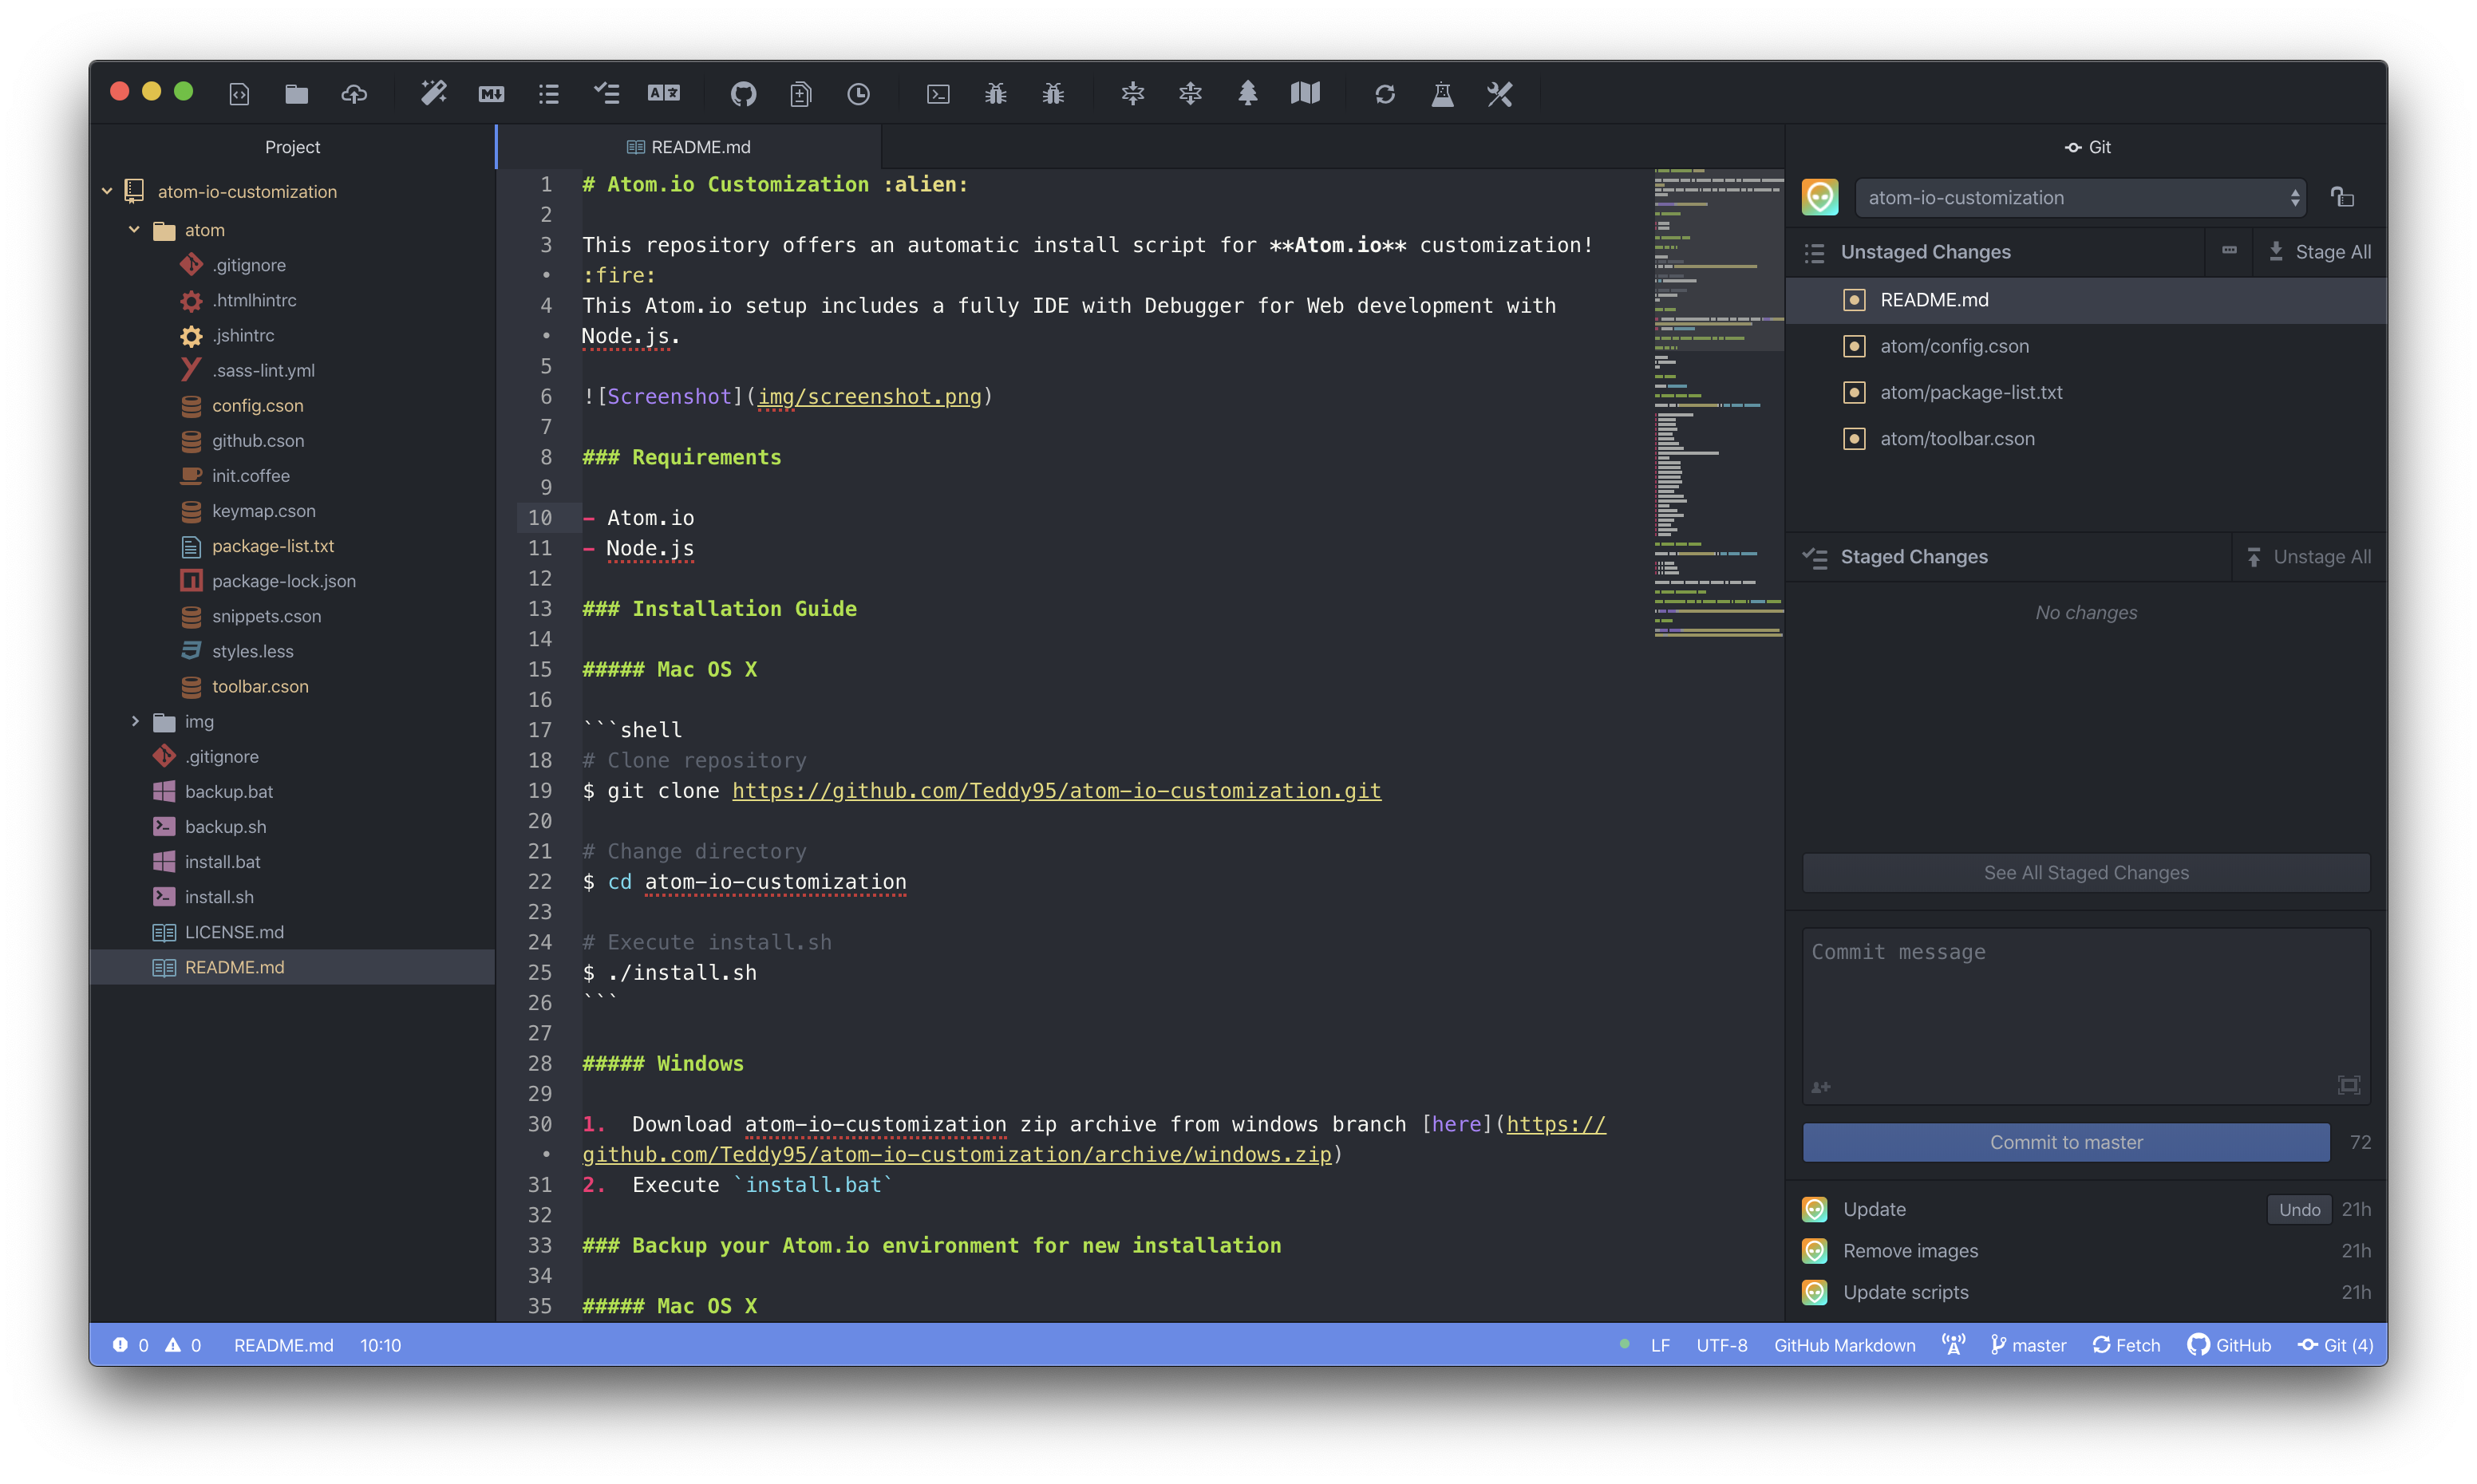This screenshot has width=2477, height=1484.
Task: Click the cloud upload toolbar icon
Action: [354, 94]
